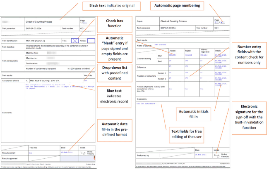Click the Person 2 Accept number field
269x169 pixels.
pos(170,78)
